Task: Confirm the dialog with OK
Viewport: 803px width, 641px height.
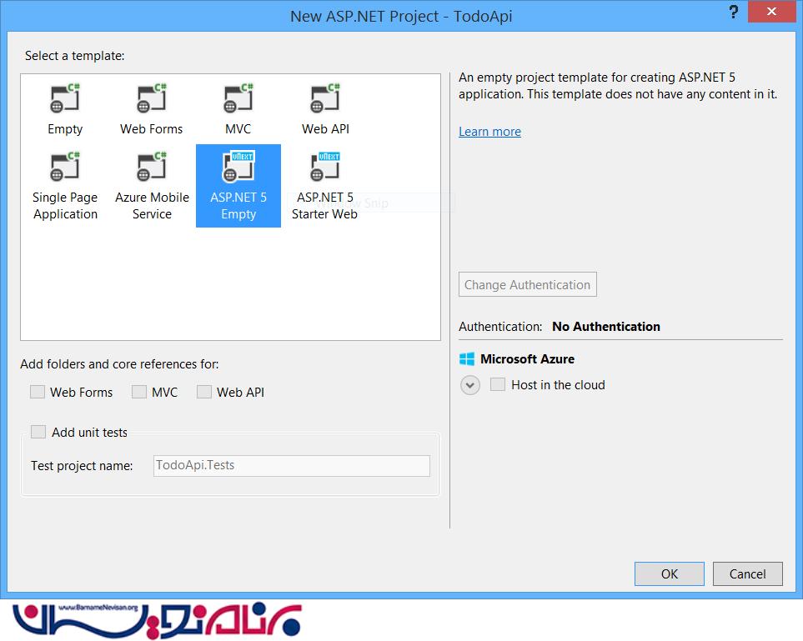Action: coord(669,573)
